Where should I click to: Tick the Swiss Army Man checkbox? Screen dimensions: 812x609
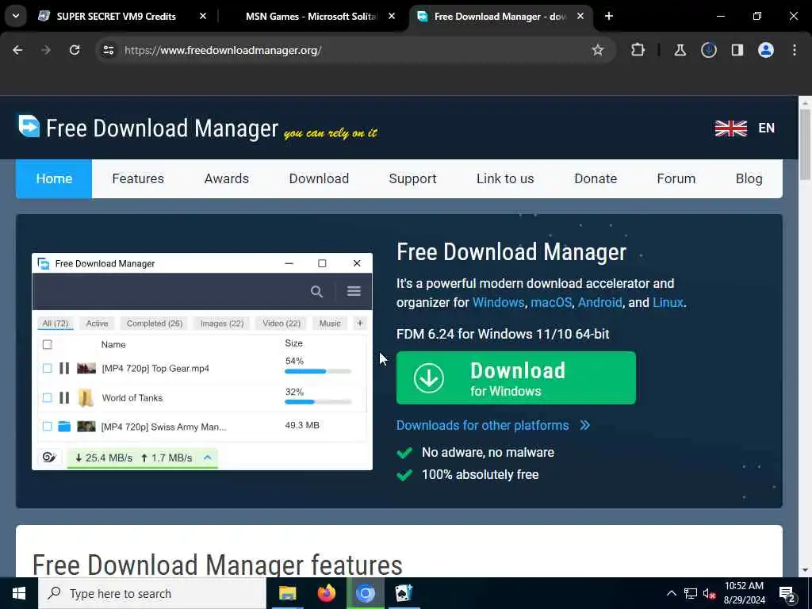(x=47, y=426)
